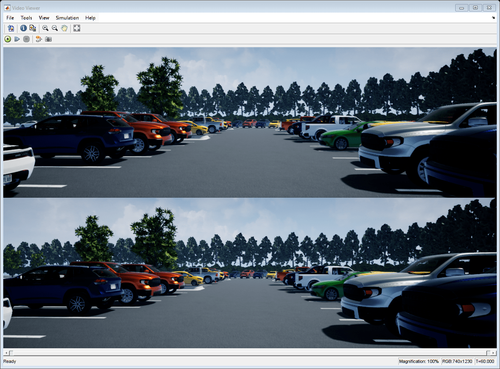Maximize the Video Viewer window
This screenshot has height=369, width=500.
tap(475, 7)
